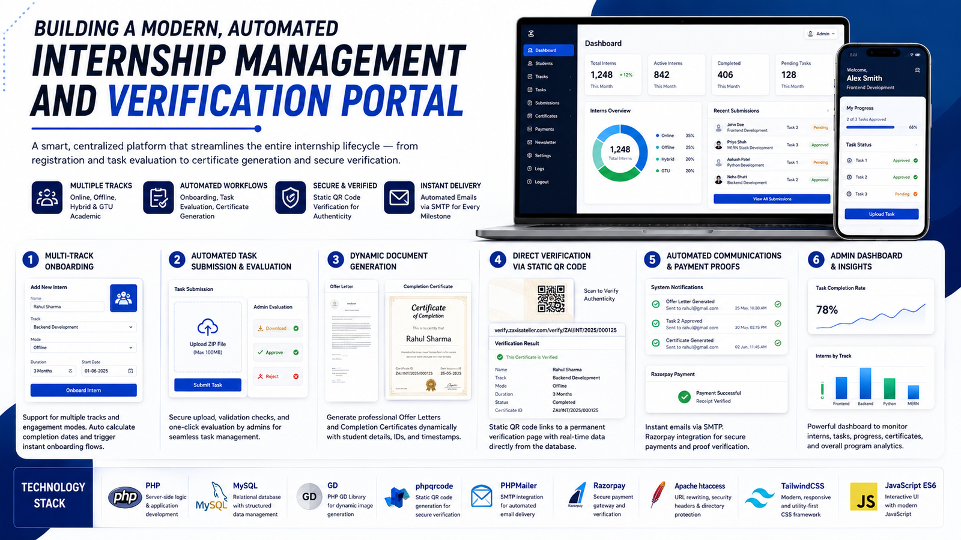This screenshot has height=540, width=961.
Task: Click the Submit Task button
Action: (208, 385)
